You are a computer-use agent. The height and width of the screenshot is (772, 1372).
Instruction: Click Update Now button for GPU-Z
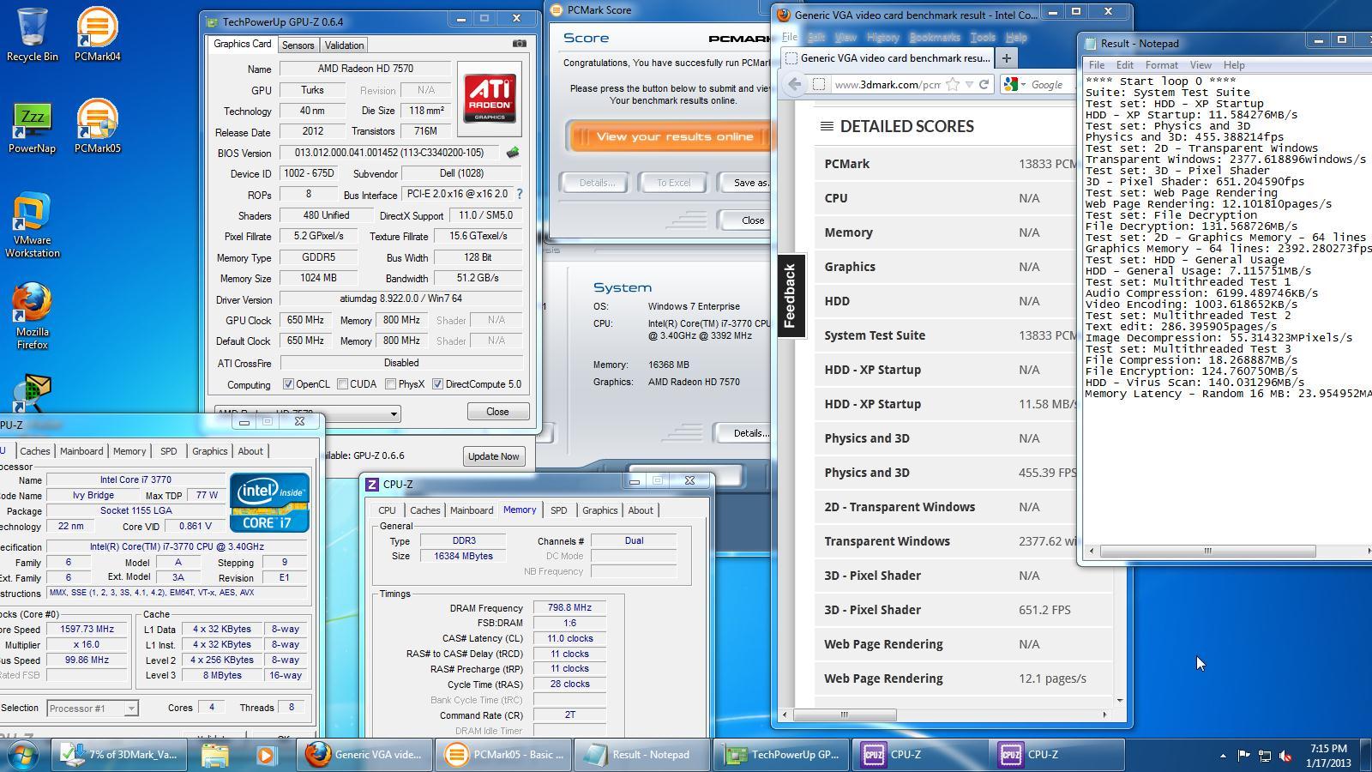pos(493,456)
